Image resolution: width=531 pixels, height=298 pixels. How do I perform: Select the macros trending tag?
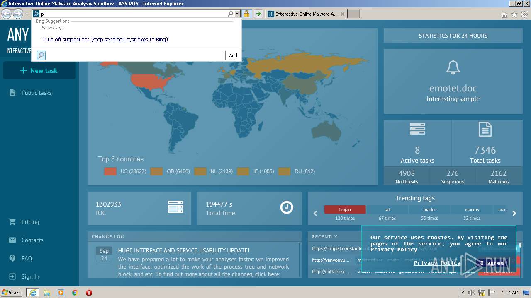[472, 209]
